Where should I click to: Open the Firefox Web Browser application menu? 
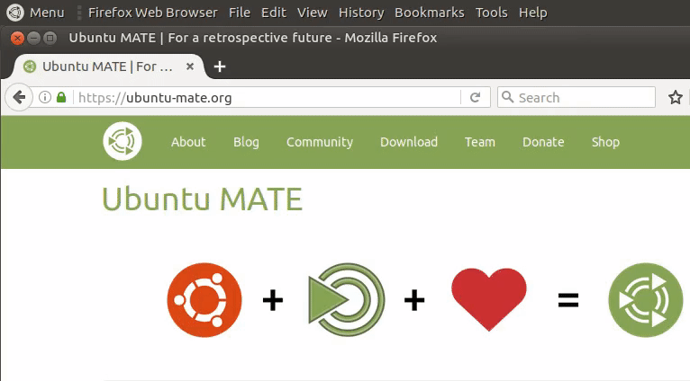pyautogui.click(x=153, y=13)
